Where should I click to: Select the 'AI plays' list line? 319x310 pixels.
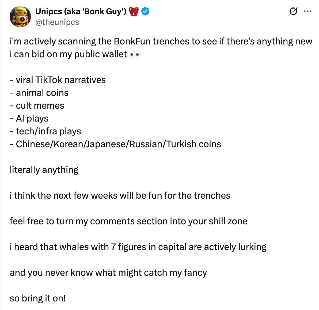pos(29,119)
